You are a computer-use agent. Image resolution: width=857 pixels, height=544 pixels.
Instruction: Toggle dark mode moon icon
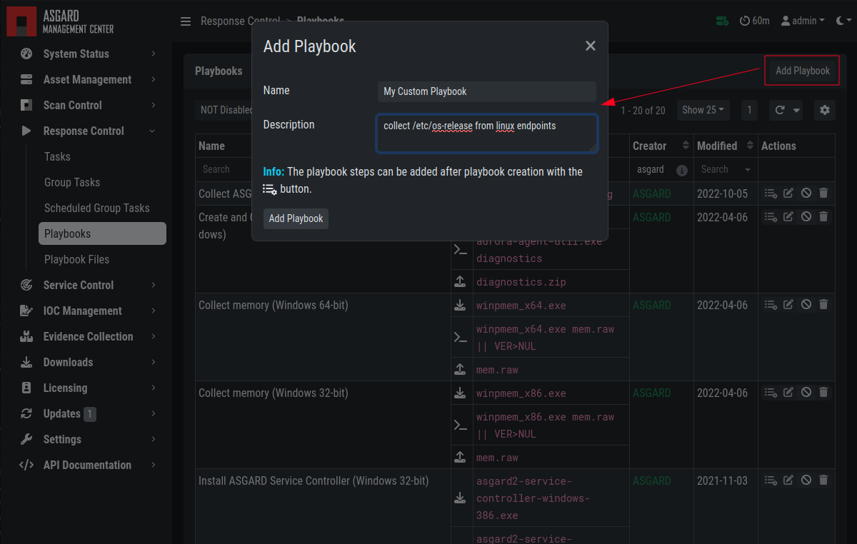coord(841,21)
